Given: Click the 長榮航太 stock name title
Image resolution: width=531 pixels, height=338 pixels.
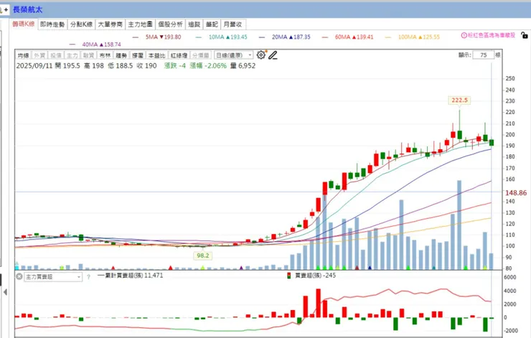Looking at the screenshot, I should coord(27,10).
